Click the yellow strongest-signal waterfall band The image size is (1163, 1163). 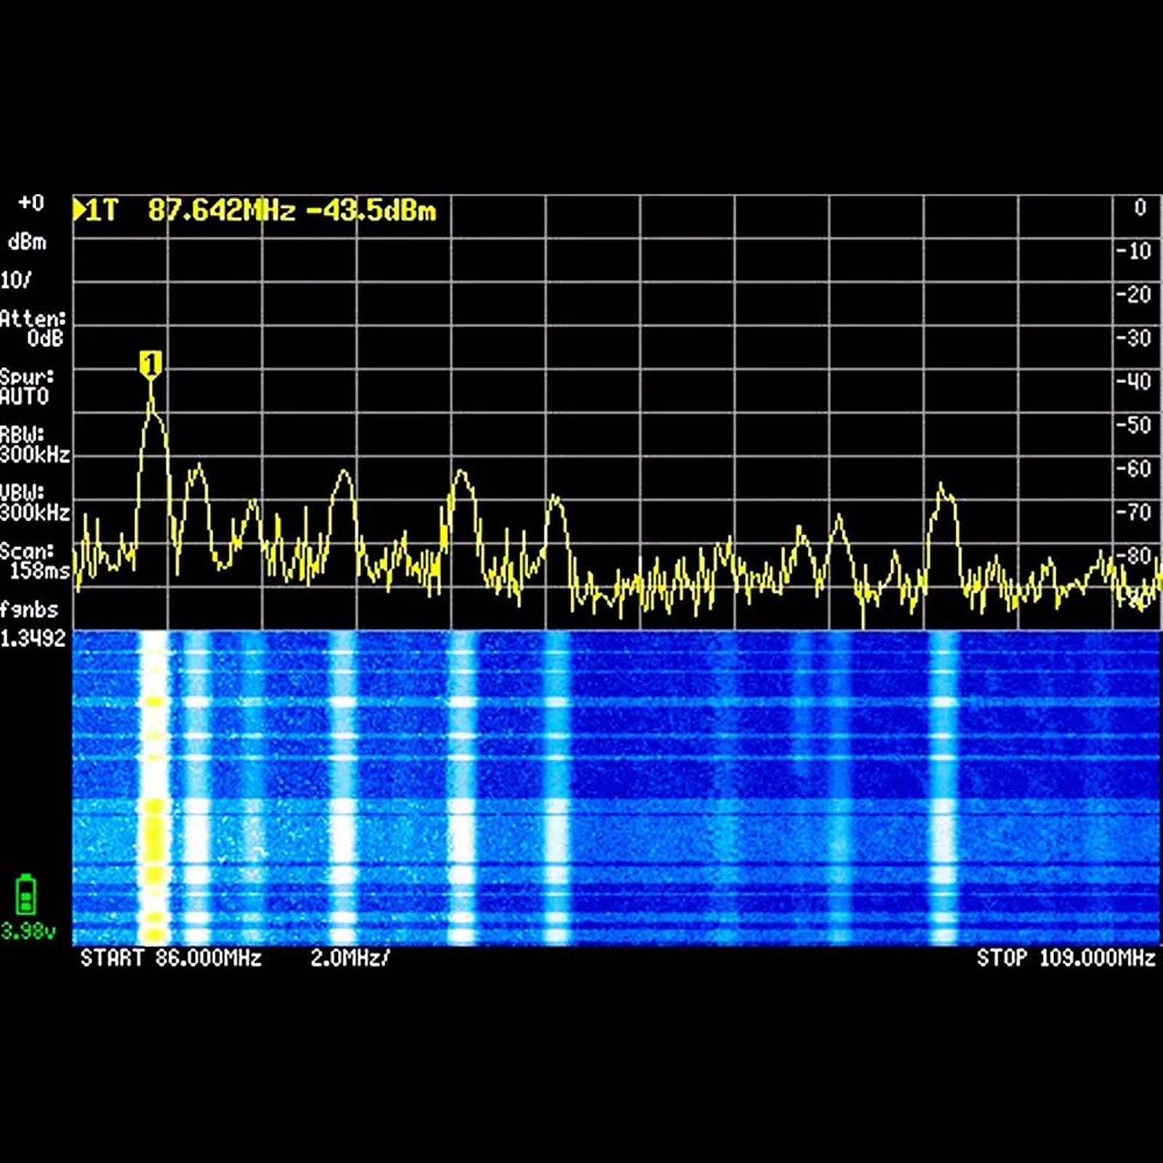point(153,788)
